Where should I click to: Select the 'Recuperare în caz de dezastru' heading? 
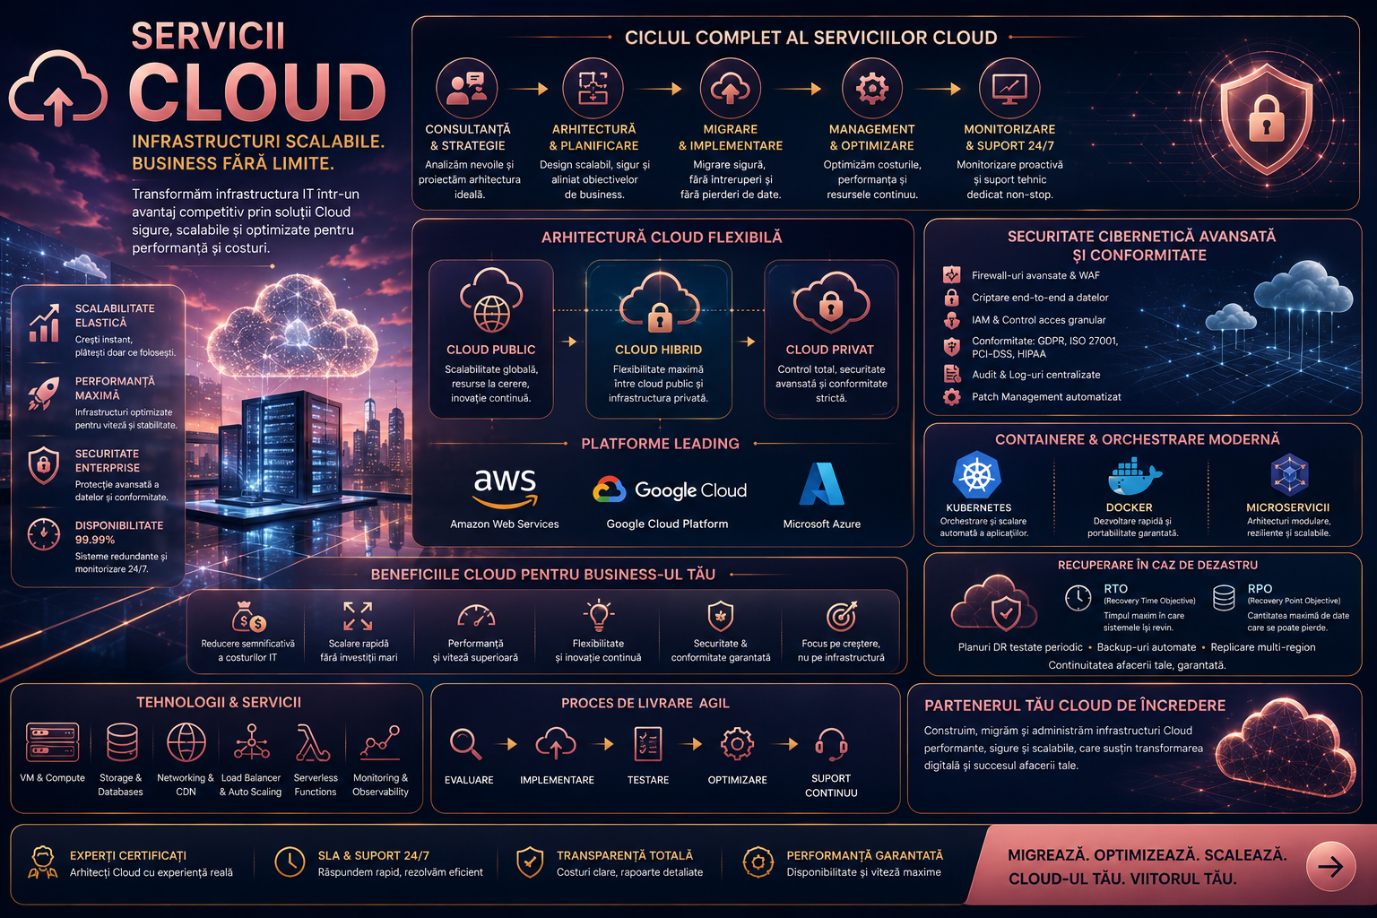click(1157, 565)
